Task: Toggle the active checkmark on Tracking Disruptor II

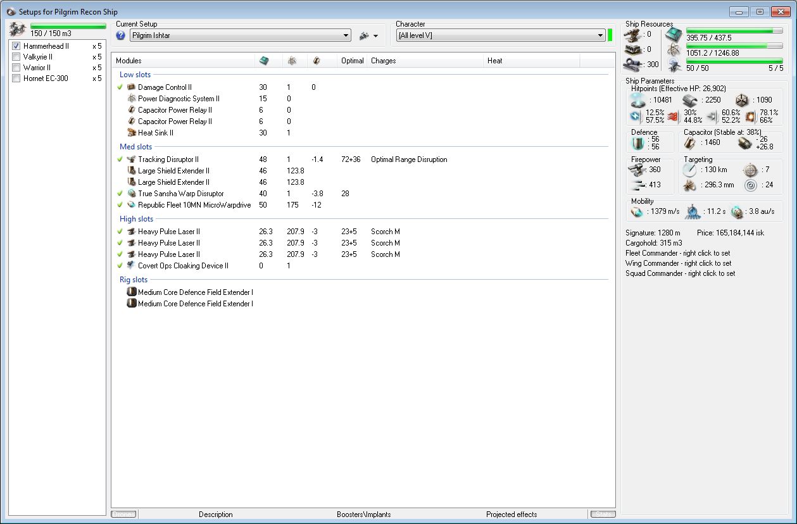Action: (120, 159)
